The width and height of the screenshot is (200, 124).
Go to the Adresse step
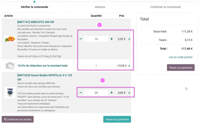(100, 7)
